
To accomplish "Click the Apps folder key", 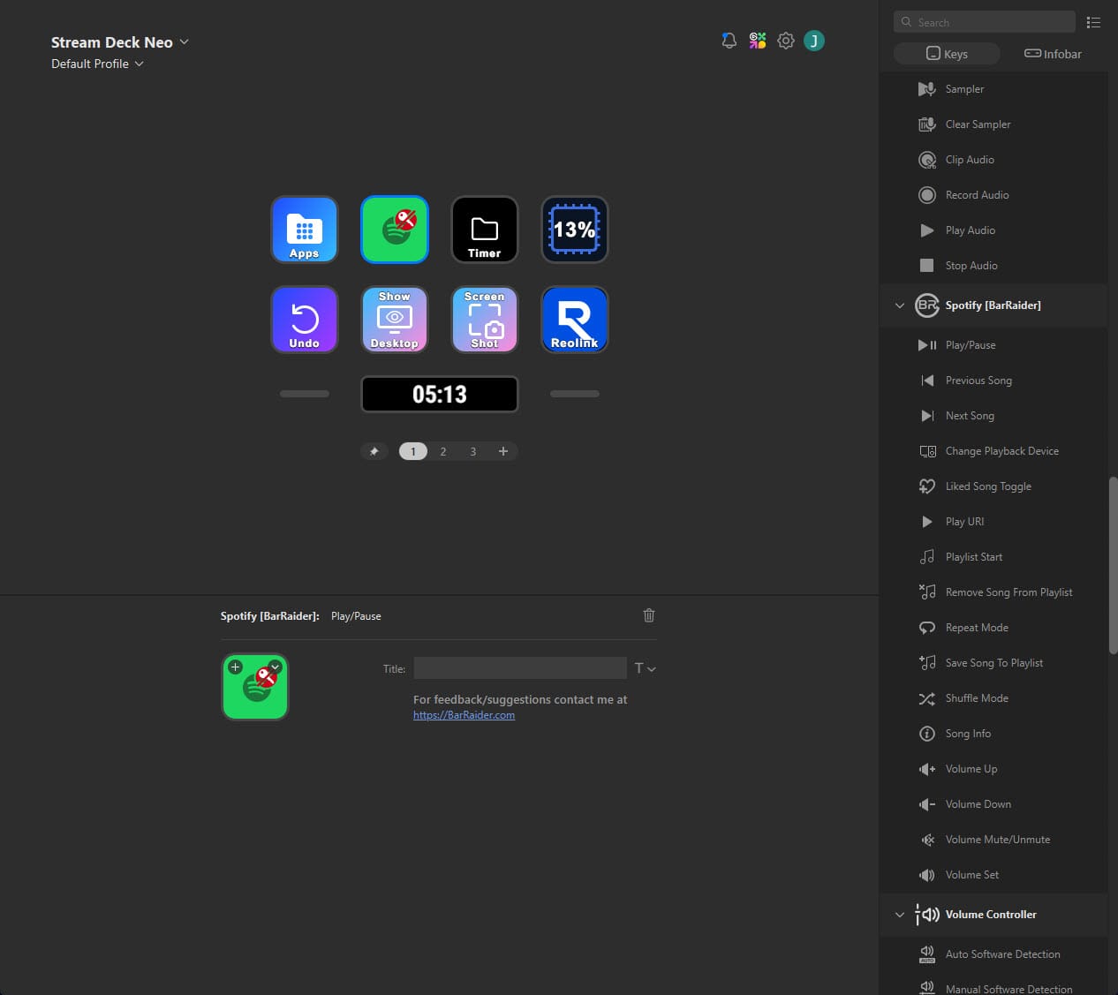I will (x=304, y=230).
